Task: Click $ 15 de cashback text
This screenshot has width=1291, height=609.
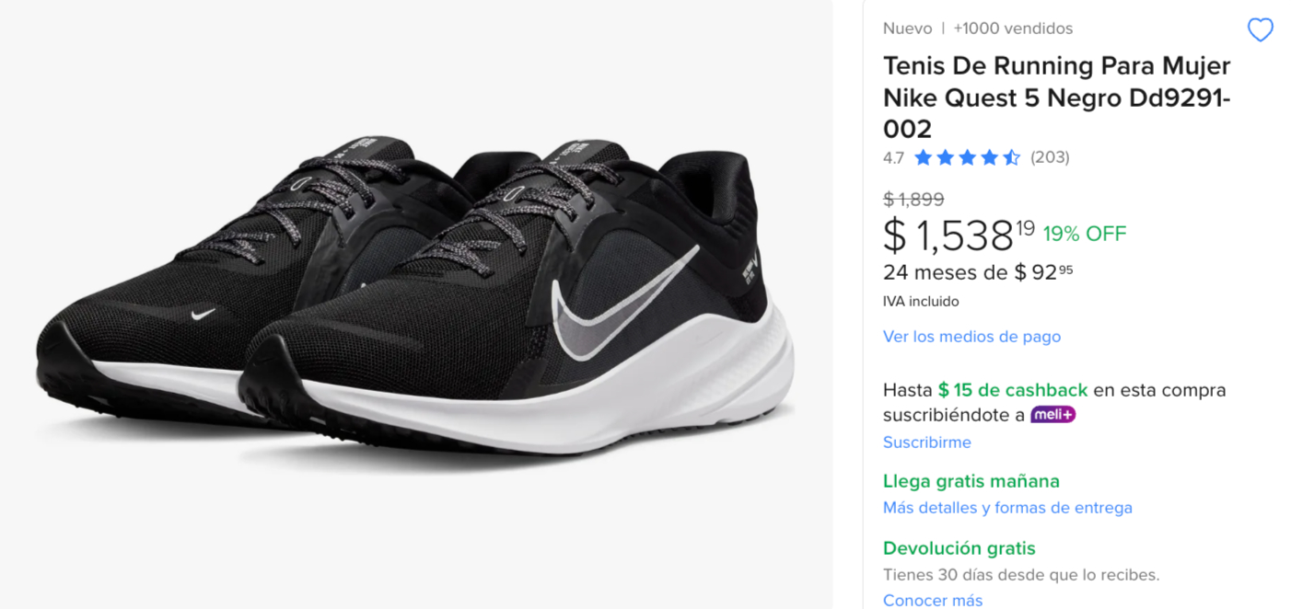Action: (1013, 390)
